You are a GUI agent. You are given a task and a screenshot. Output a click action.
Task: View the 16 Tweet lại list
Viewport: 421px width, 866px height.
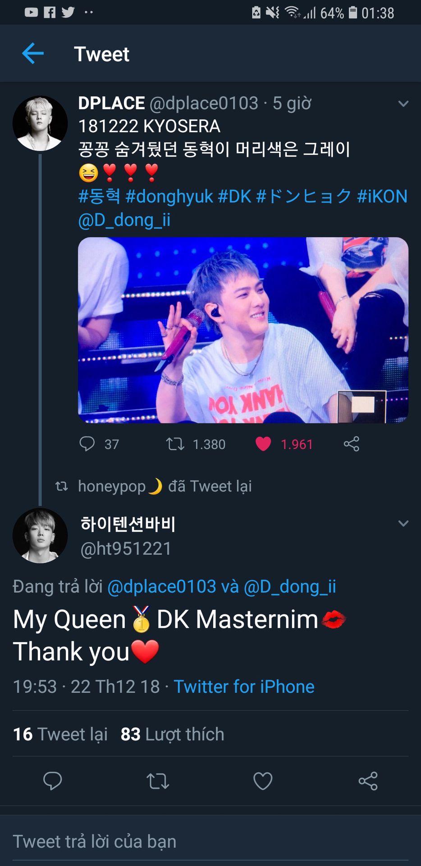(60, 734)
